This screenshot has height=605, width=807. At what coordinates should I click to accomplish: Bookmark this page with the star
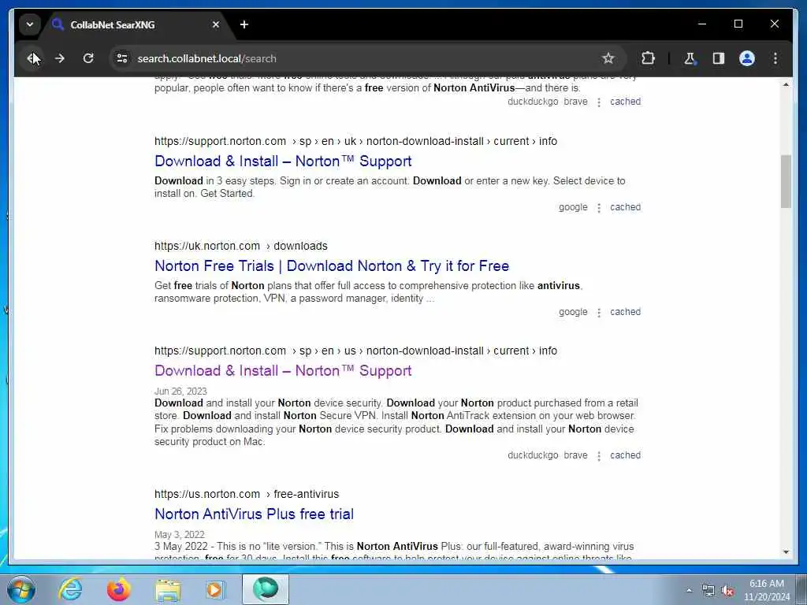(608, 58)
